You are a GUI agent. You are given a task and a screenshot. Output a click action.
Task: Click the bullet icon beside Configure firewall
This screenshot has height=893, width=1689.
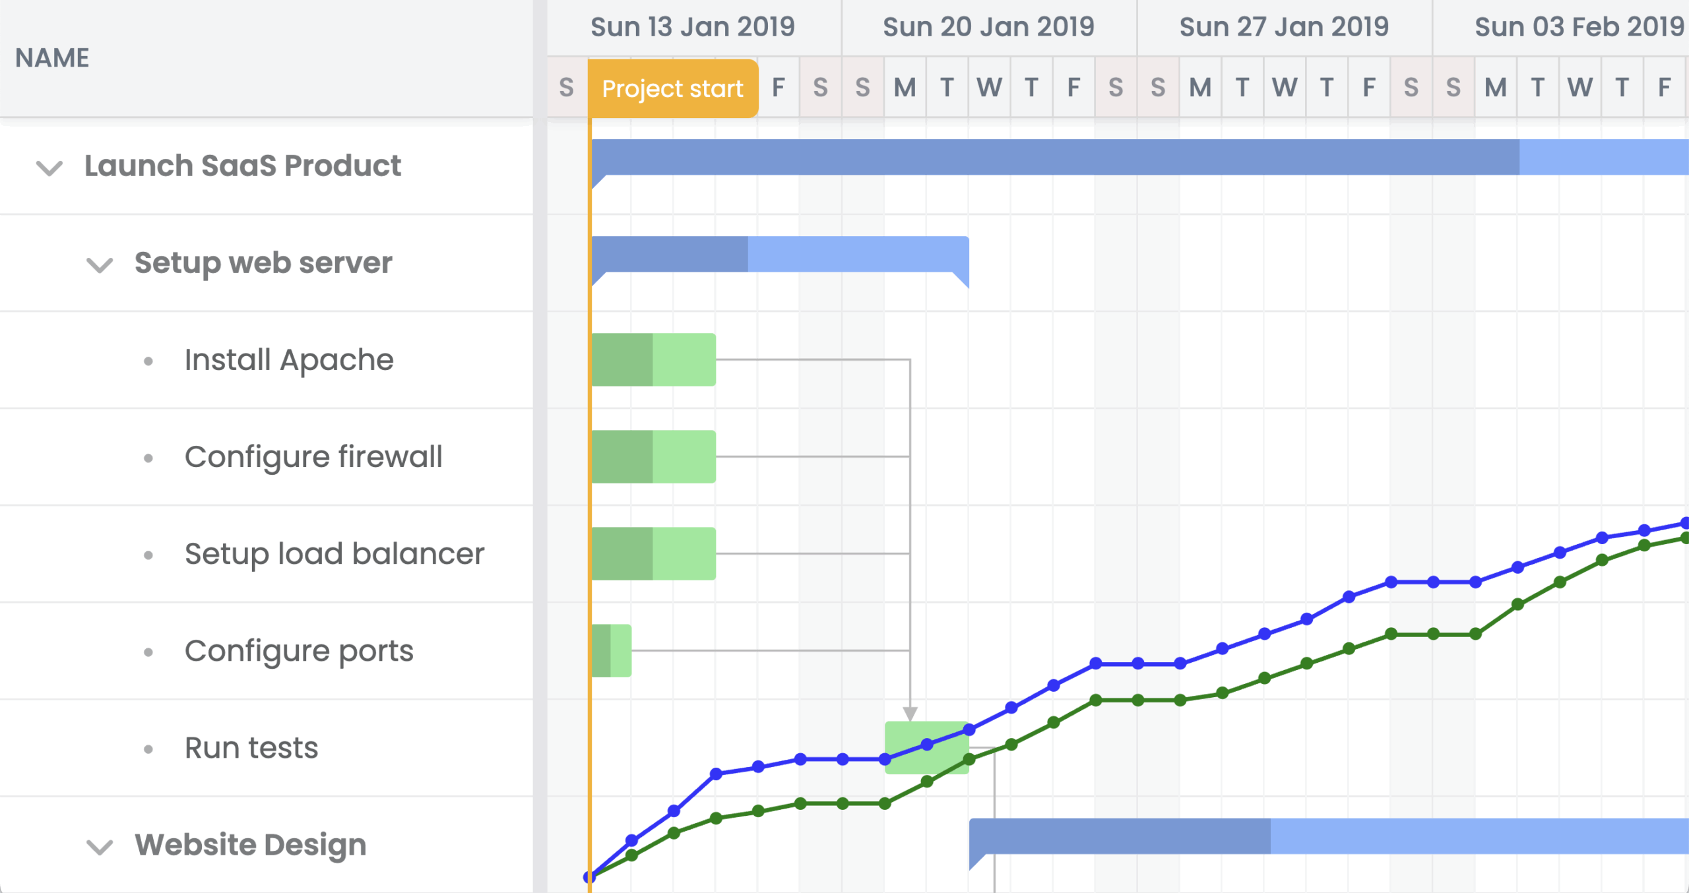148,456
